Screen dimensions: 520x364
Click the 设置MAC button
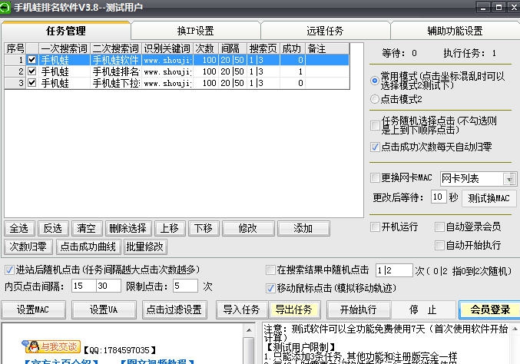click(x=33, y=309)
